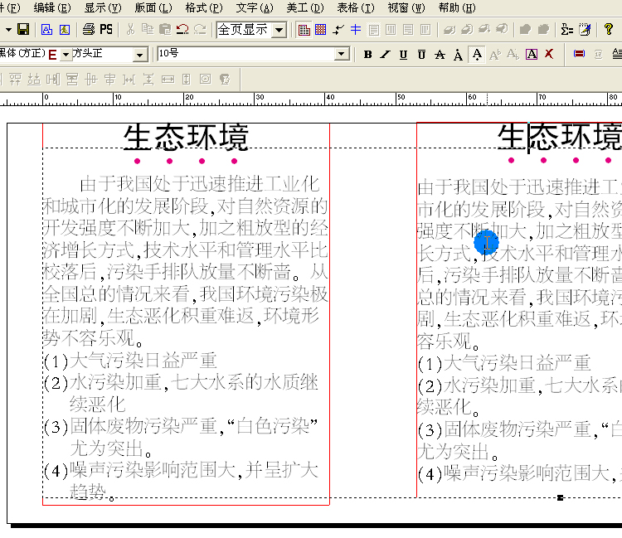
Task: Click the red X clear formatting icon
Action: click(x=548, y=55)
